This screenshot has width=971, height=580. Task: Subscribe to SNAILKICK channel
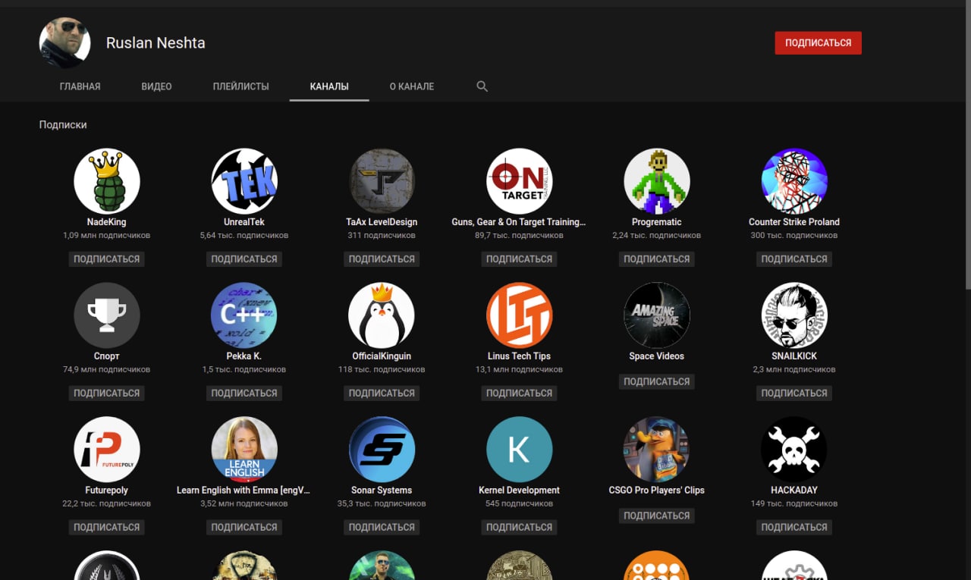794,393
